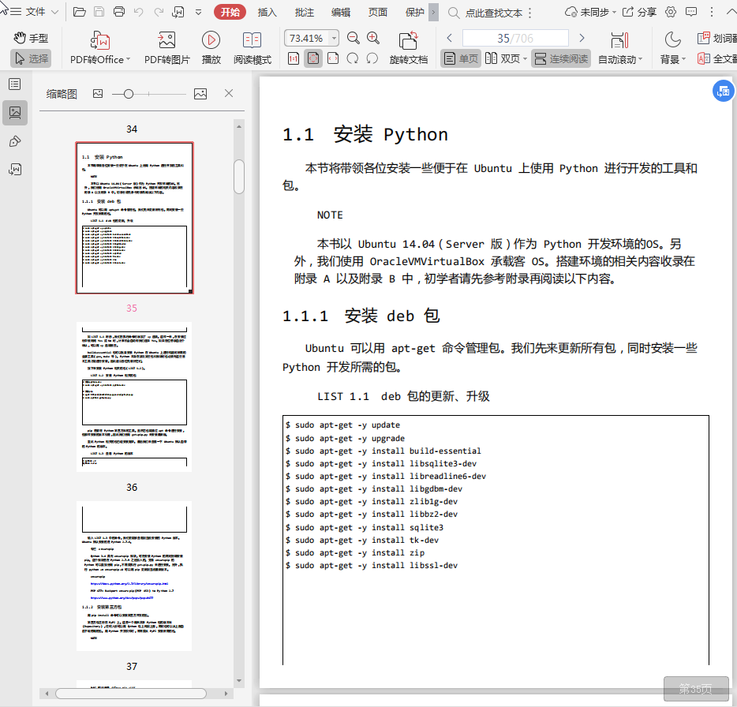Screen dimensions: 737x707
Task: Click the redo arrow icon
Action: click(159, 12)
